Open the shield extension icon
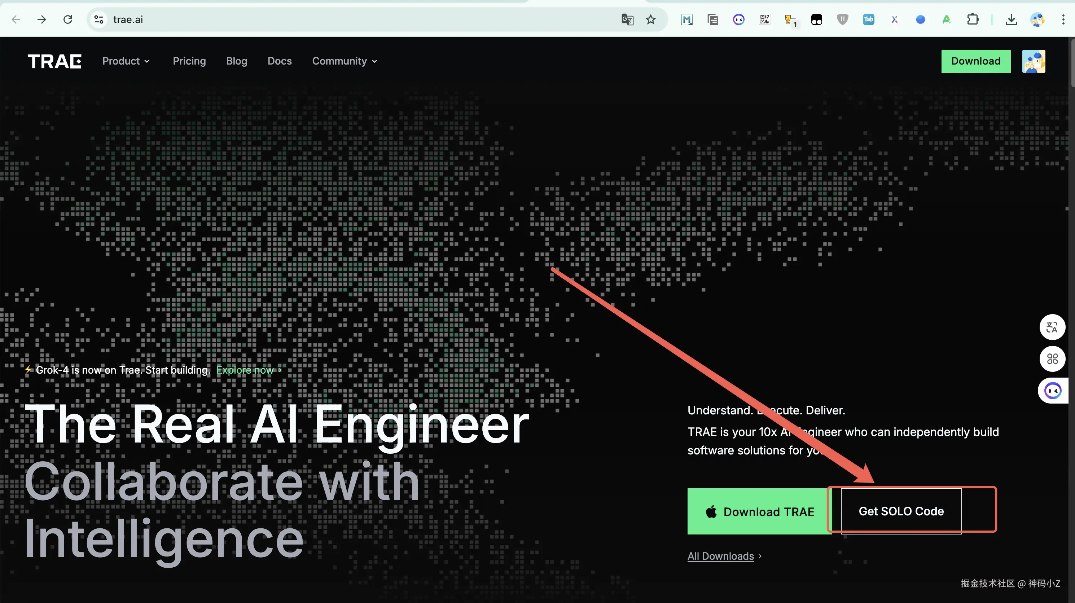The image size is (1075, 603). [x=843, y=19]
